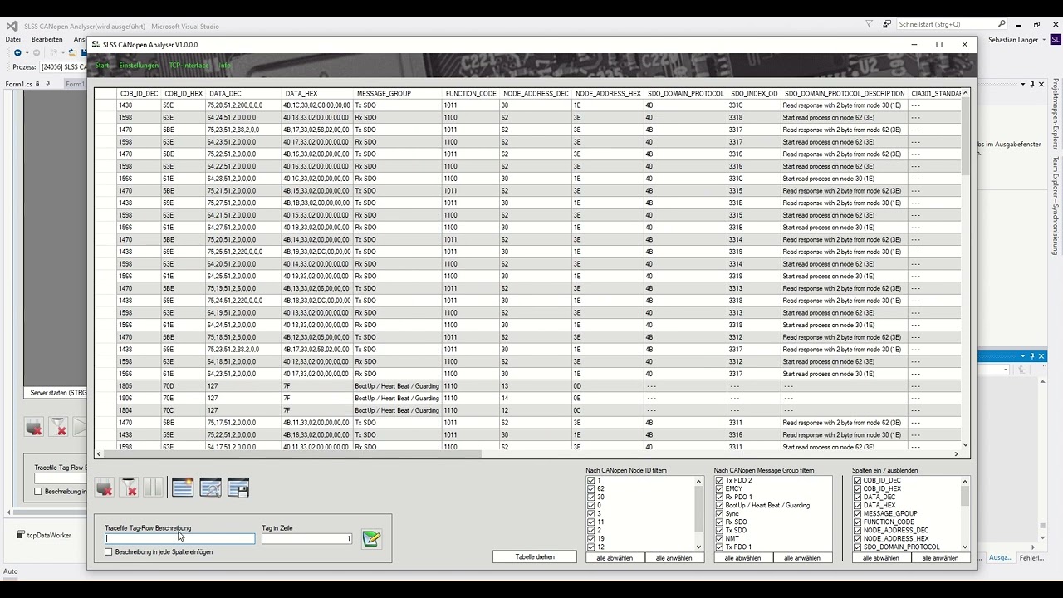Click 'alle abwählen' under Node ID filter
The image size is (1063, 598).
coord(615,558)
